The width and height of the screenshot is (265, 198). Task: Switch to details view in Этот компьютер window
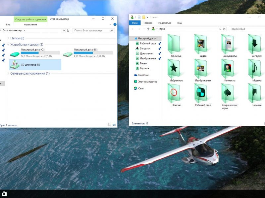109,125
